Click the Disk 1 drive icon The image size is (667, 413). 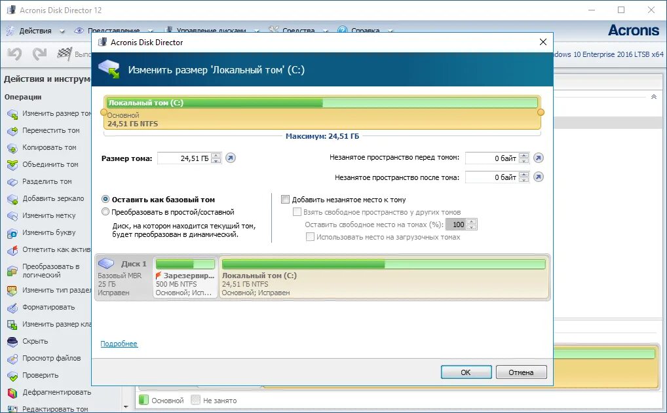coord(106,263)
